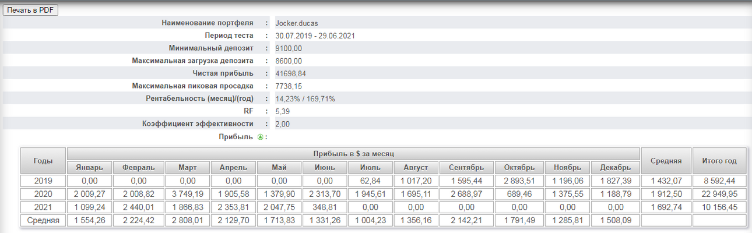
Task: Click 2020 March cell 3 749,19
Action: [188, 194]
